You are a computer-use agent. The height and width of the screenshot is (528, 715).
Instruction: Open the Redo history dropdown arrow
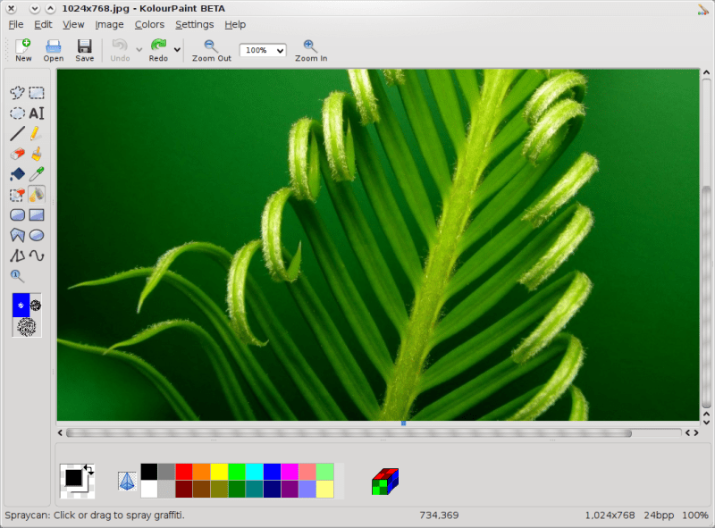click(x=177, y=50)
